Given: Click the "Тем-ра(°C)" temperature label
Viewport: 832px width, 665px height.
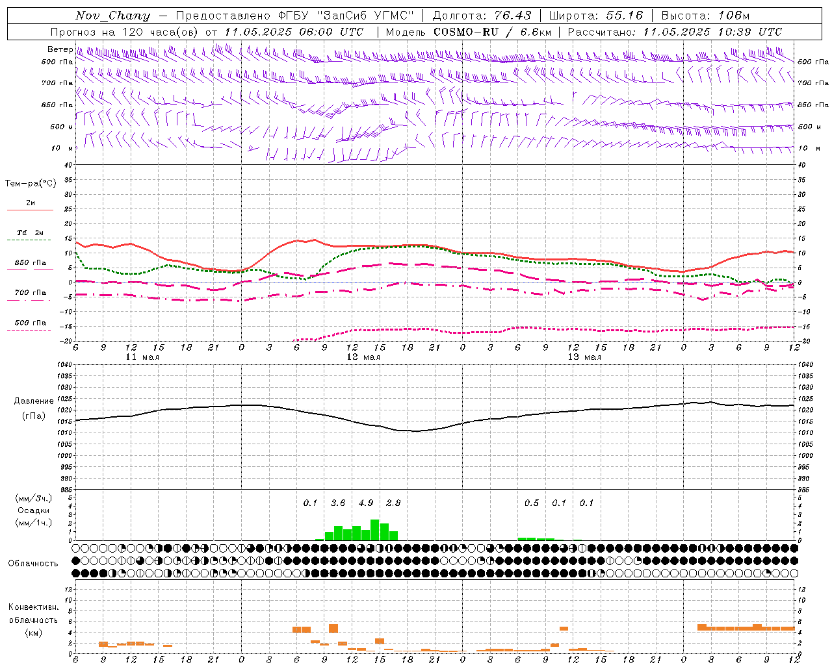Looking at the screenshot, I should [31, 184].
